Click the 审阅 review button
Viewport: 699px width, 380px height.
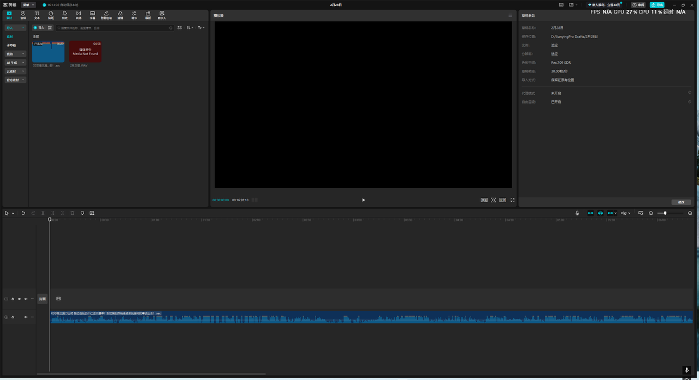[638, 5]
